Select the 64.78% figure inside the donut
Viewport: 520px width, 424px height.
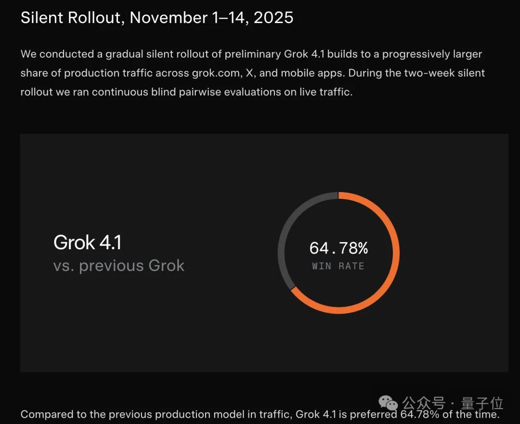point(338,248)
